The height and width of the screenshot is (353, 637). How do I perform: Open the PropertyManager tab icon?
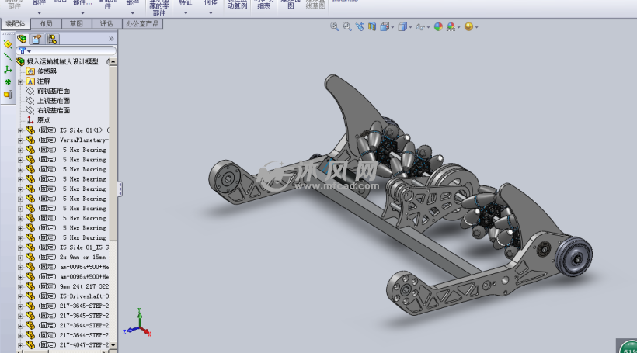pyautogui.click(x=37, y=39)
